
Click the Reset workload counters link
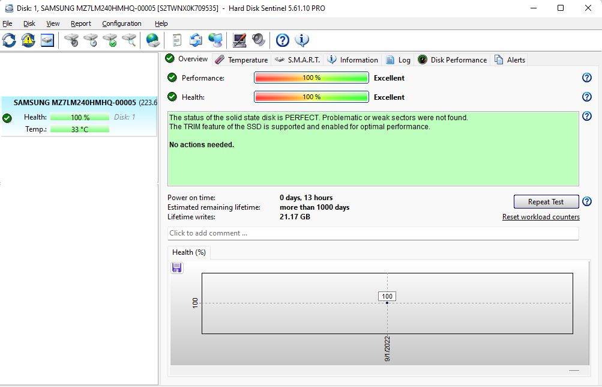[x=541, y=217]
